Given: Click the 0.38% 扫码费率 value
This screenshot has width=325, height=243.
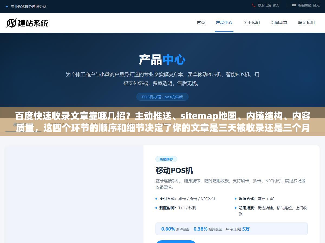Looking at the screenshot, I should (x=208, y=229).
